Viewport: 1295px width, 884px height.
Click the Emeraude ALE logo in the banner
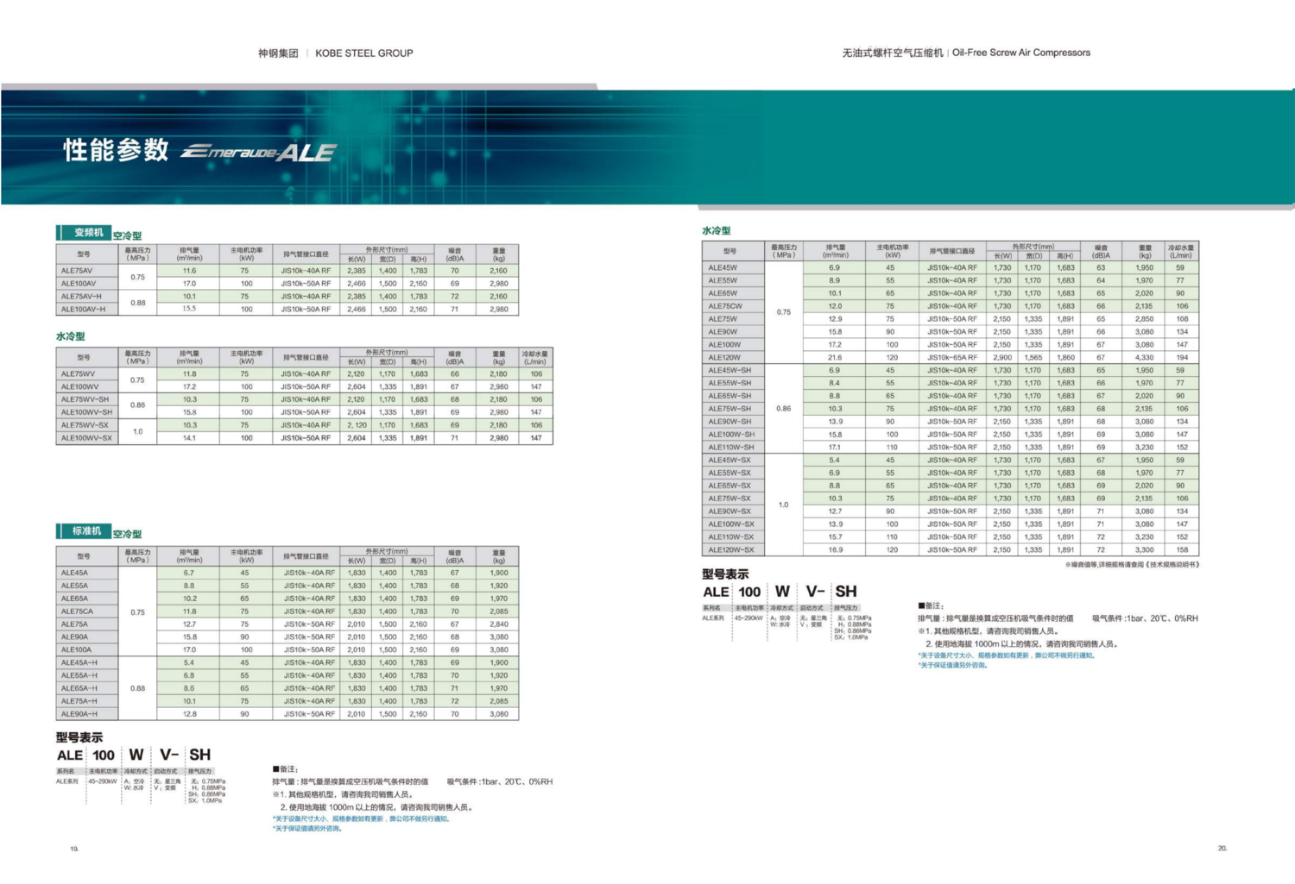coord(258,153)
